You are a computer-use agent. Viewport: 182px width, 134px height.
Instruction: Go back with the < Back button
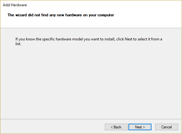pyautogui.click(x=116, y=127)
